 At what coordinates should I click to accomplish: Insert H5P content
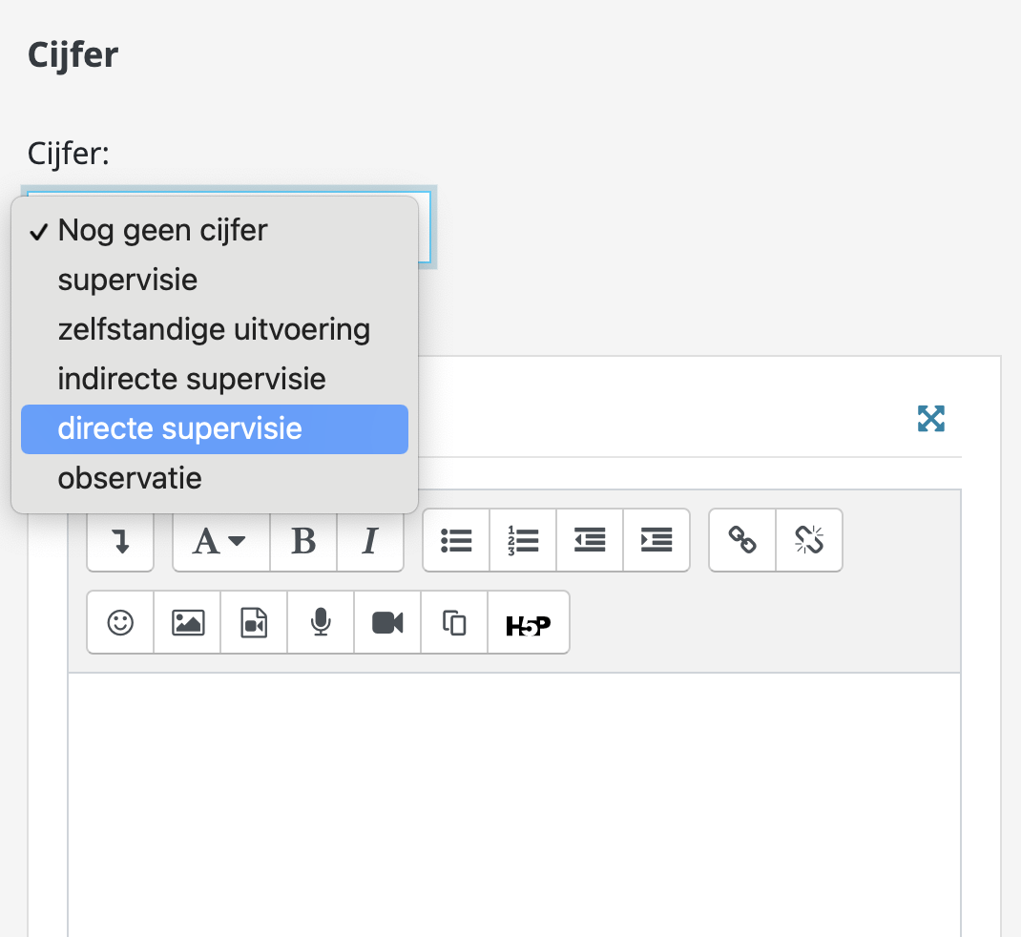[x=529, y=622]
